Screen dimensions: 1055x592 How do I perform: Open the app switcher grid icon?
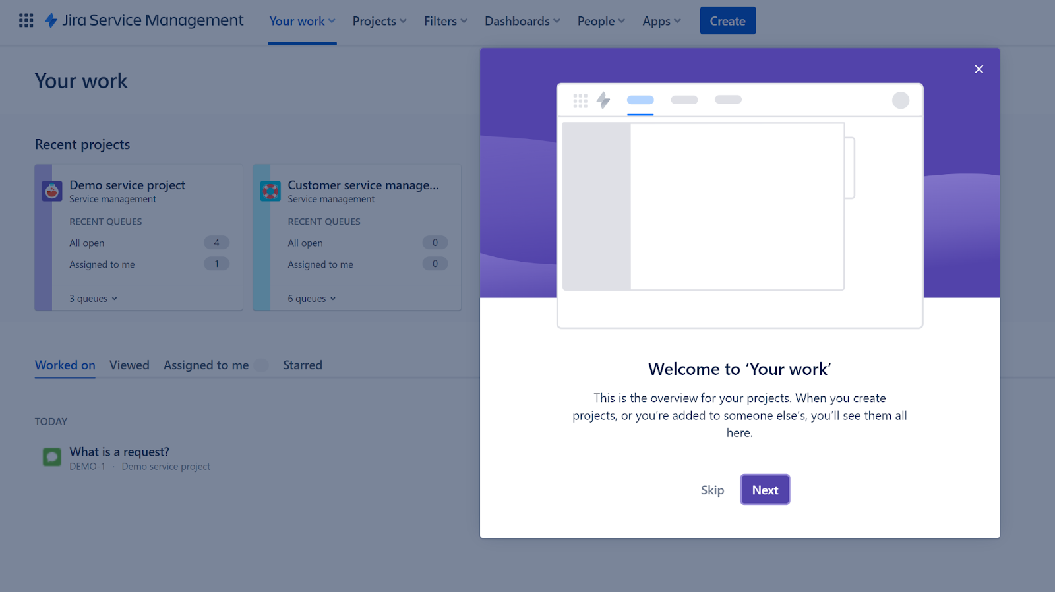click(26, 20)
